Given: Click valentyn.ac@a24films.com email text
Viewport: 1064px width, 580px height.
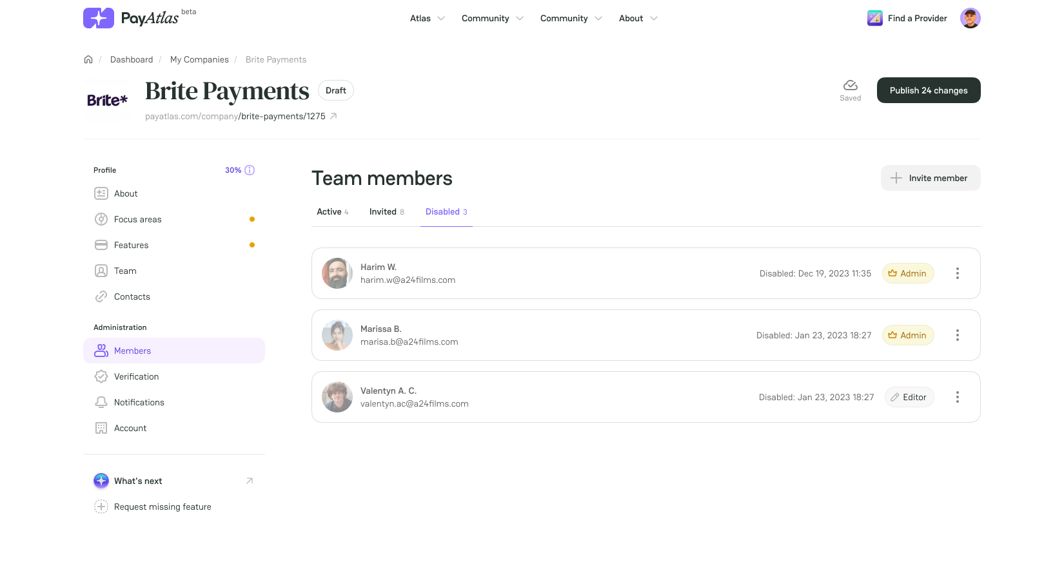Looking at the screenshot, I should pos(415,403).
